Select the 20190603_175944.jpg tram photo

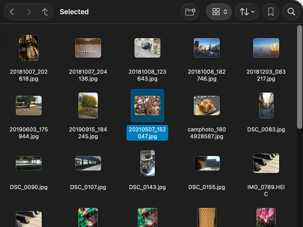coord(29,105)
